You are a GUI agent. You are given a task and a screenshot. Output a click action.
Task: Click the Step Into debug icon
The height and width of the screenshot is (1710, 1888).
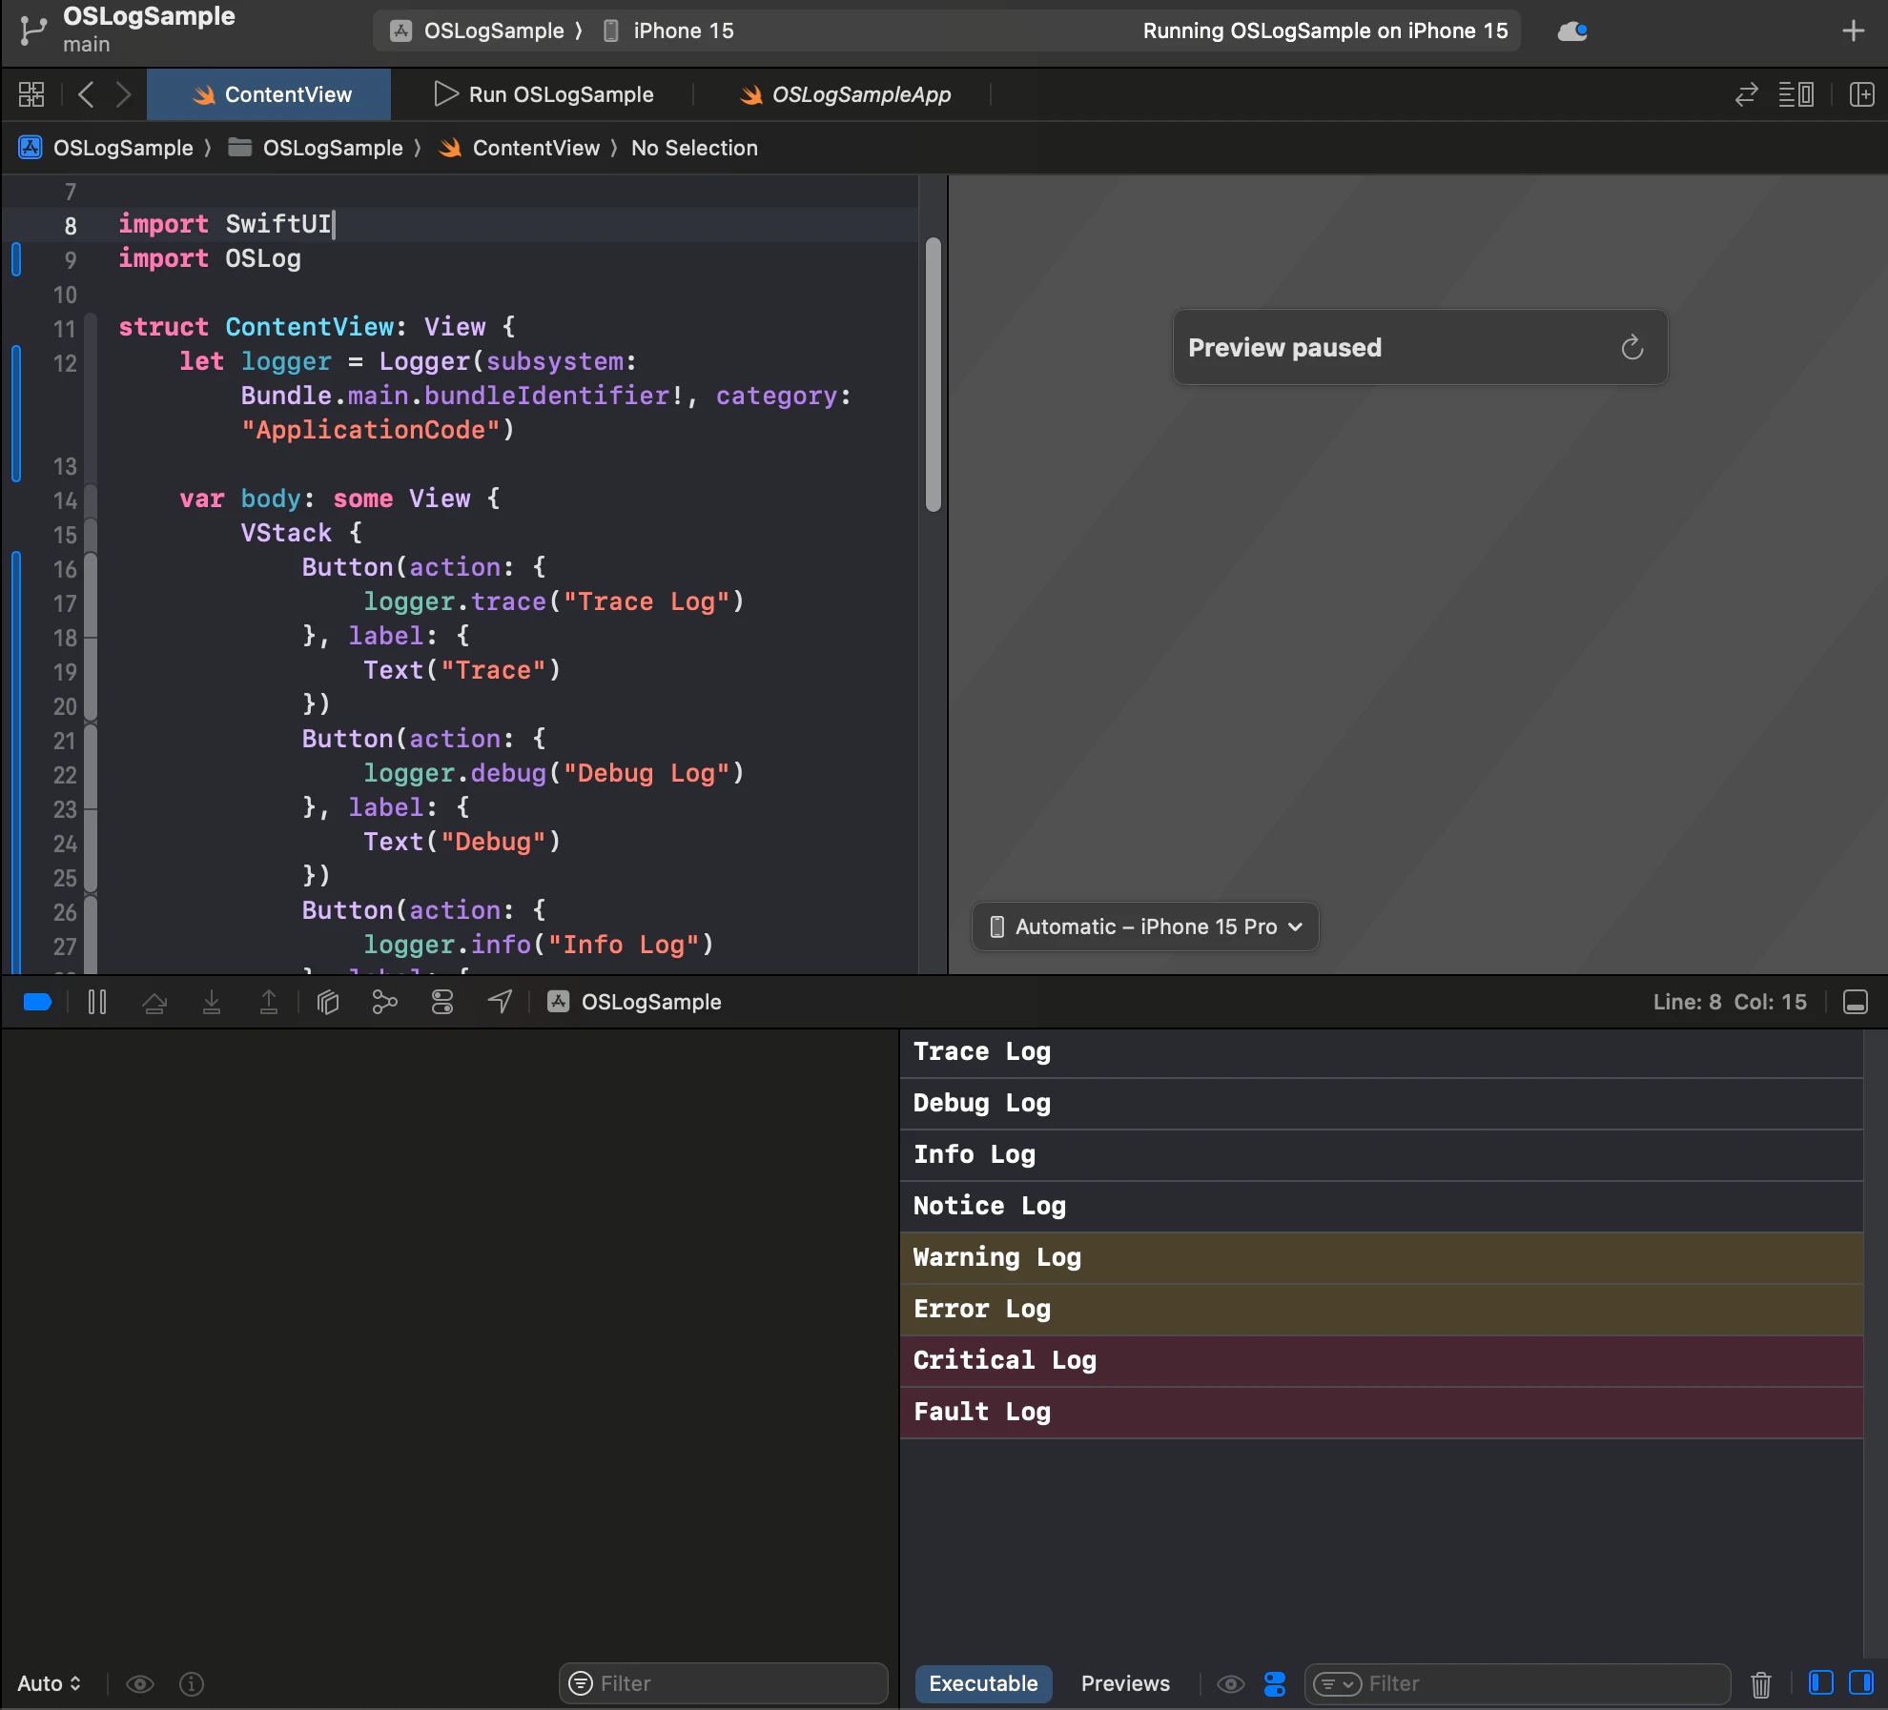tap(212, 1002)
